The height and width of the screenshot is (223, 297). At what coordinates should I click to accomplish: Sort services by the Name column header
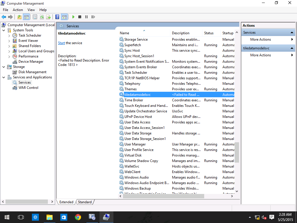click(x=144, y=33)
